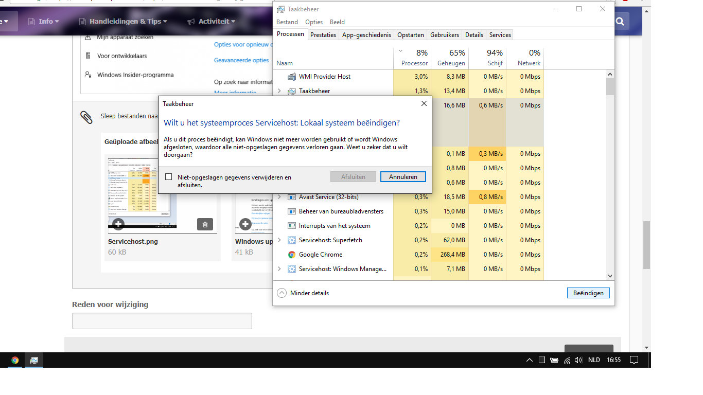Click the trash icon under Servicehost.png
The image size is (703, 395).
205,224
